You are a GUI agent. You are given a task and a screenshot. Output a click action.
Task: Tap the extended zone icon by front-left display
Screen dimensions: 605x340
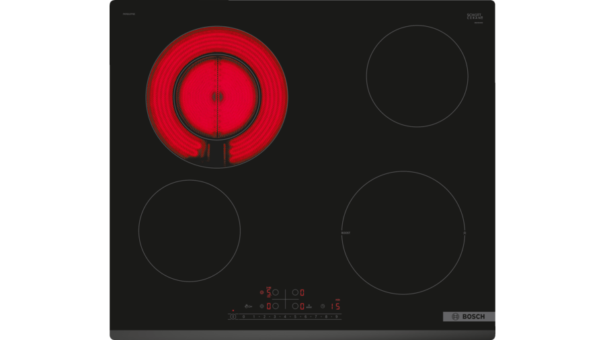click(261, 306)
